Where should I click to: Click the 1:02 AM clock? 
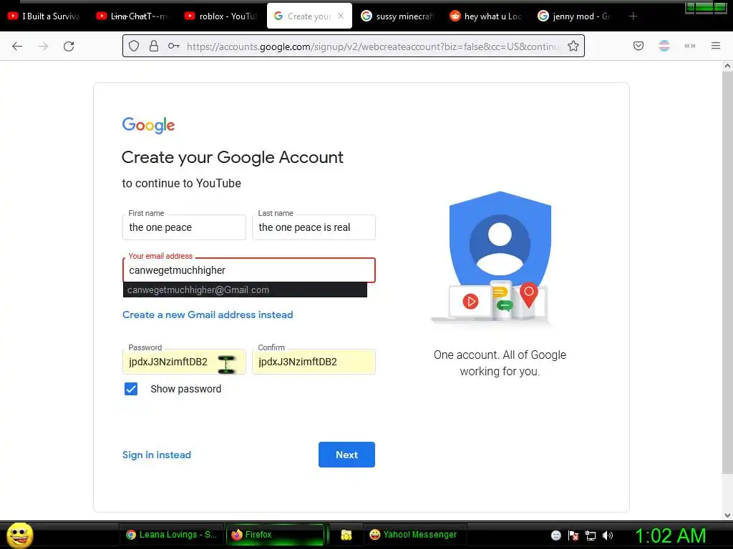[670, 535]
